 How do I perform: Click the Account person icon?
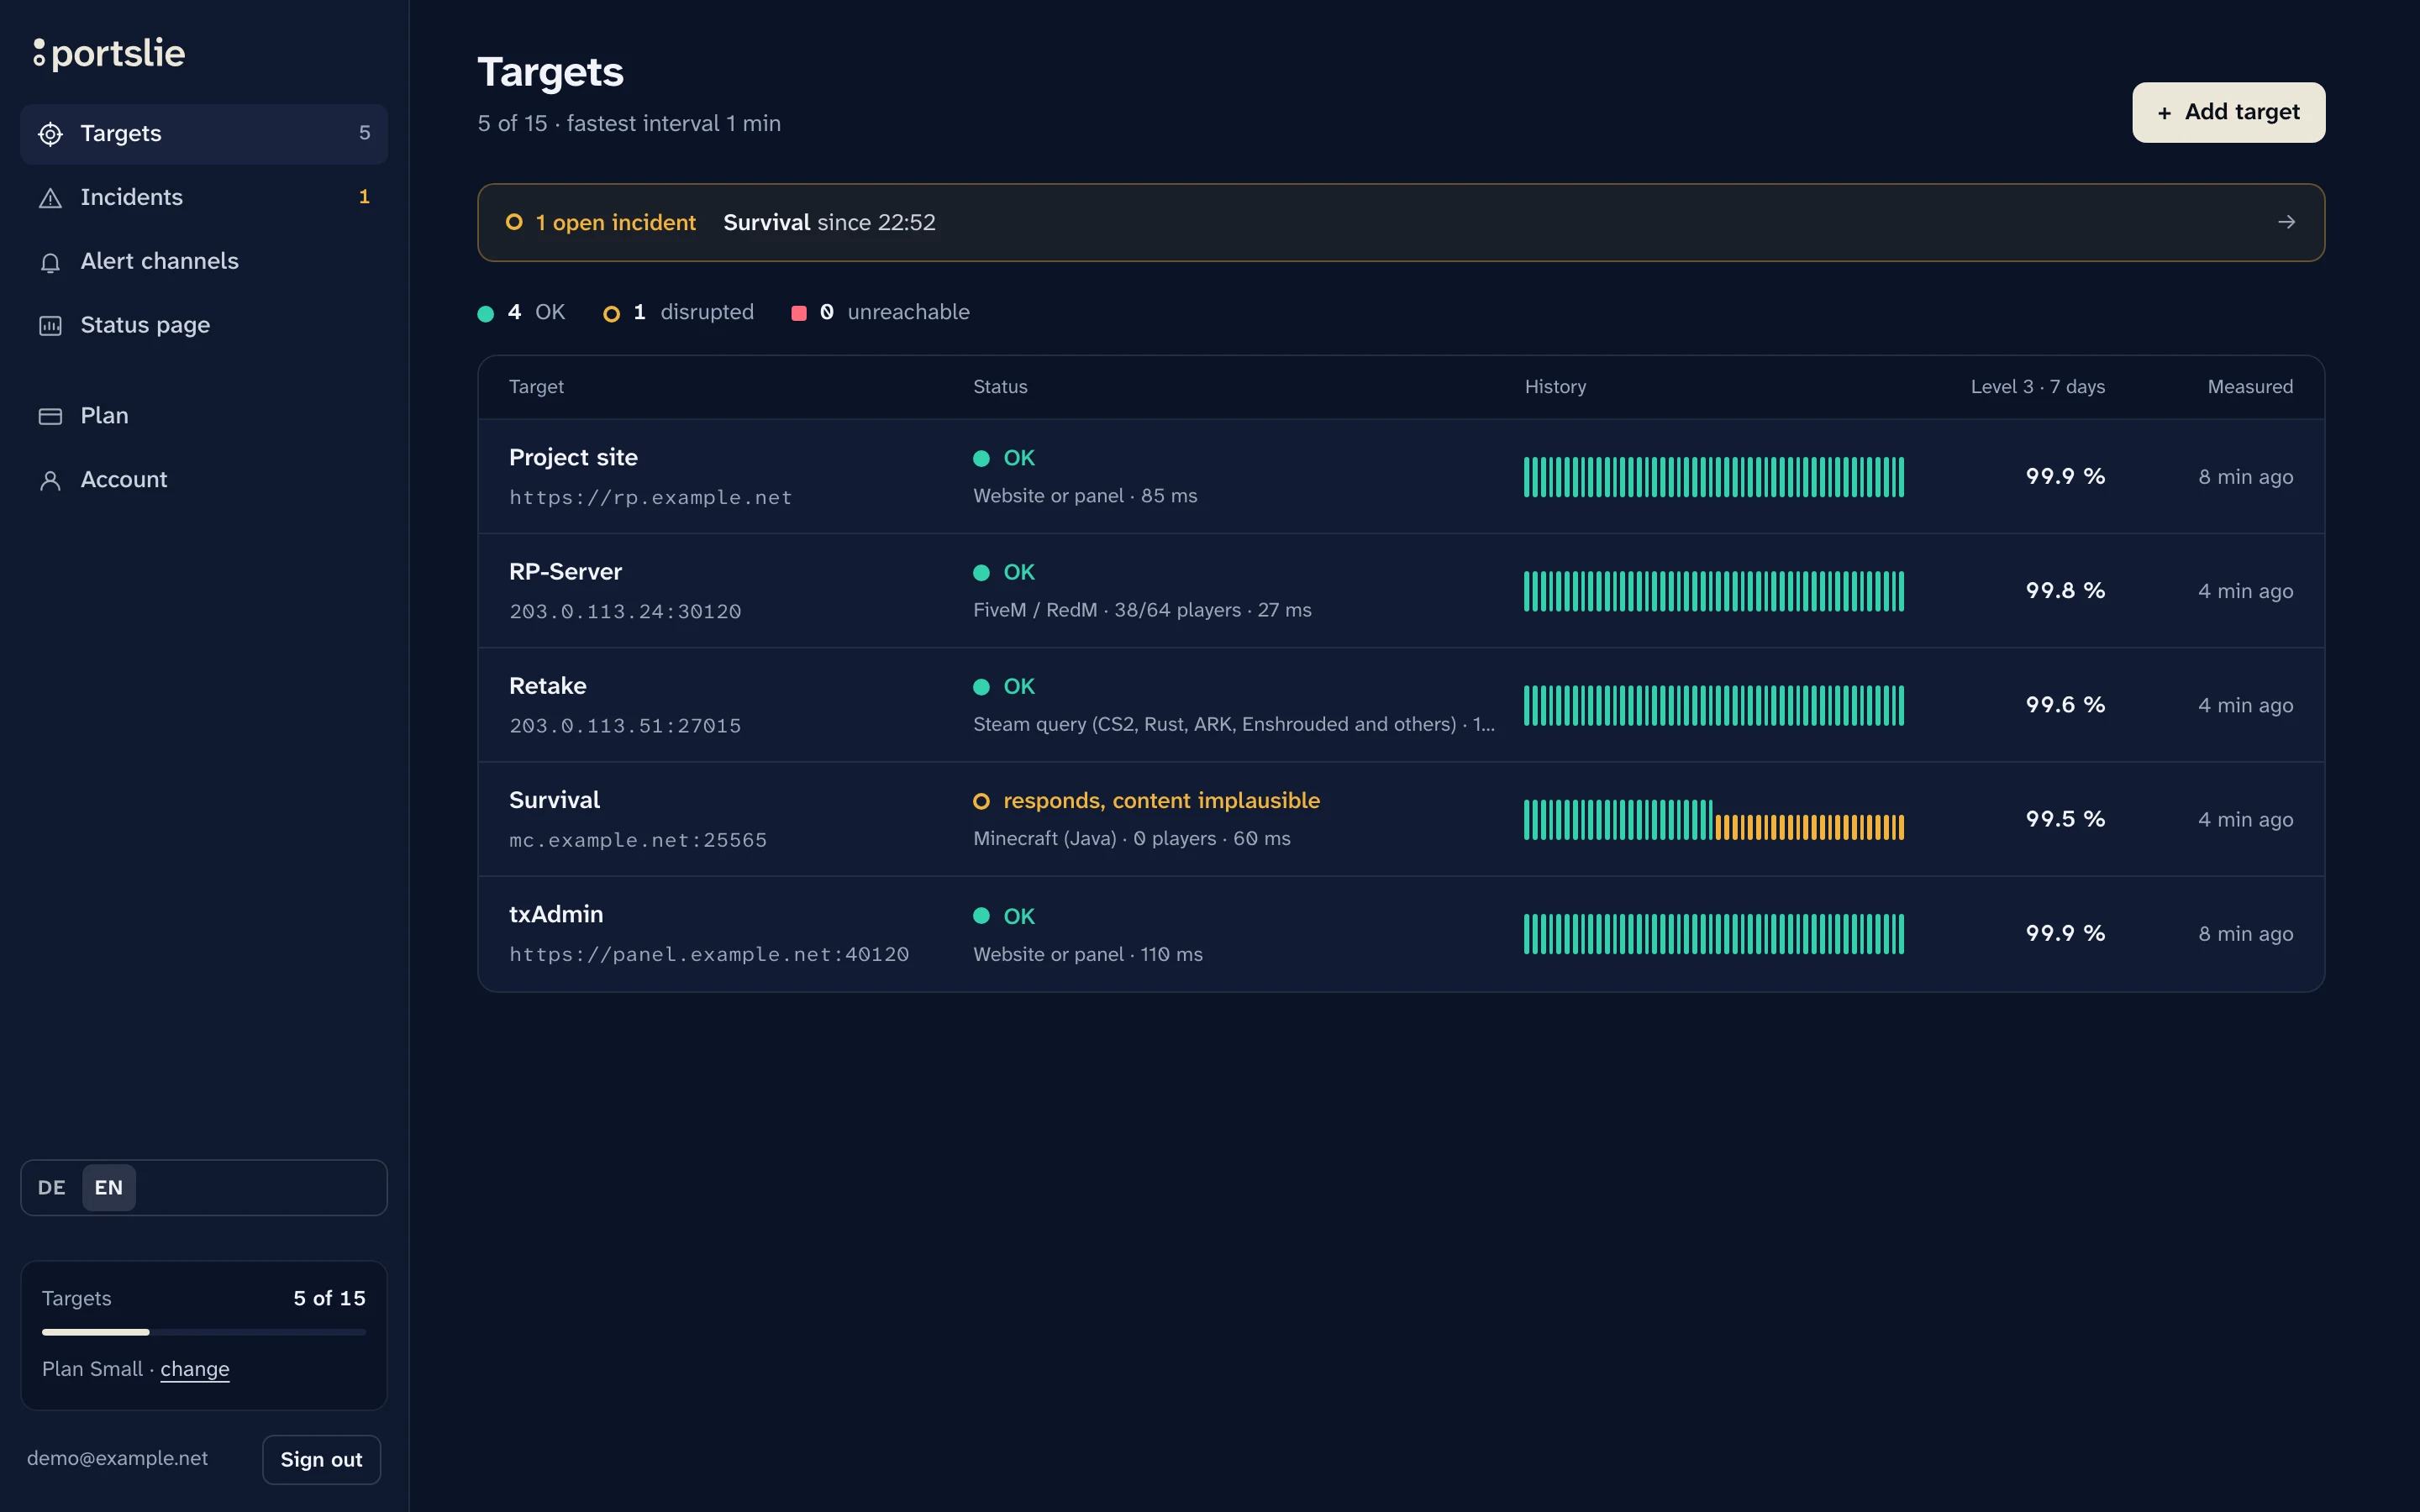50,480
